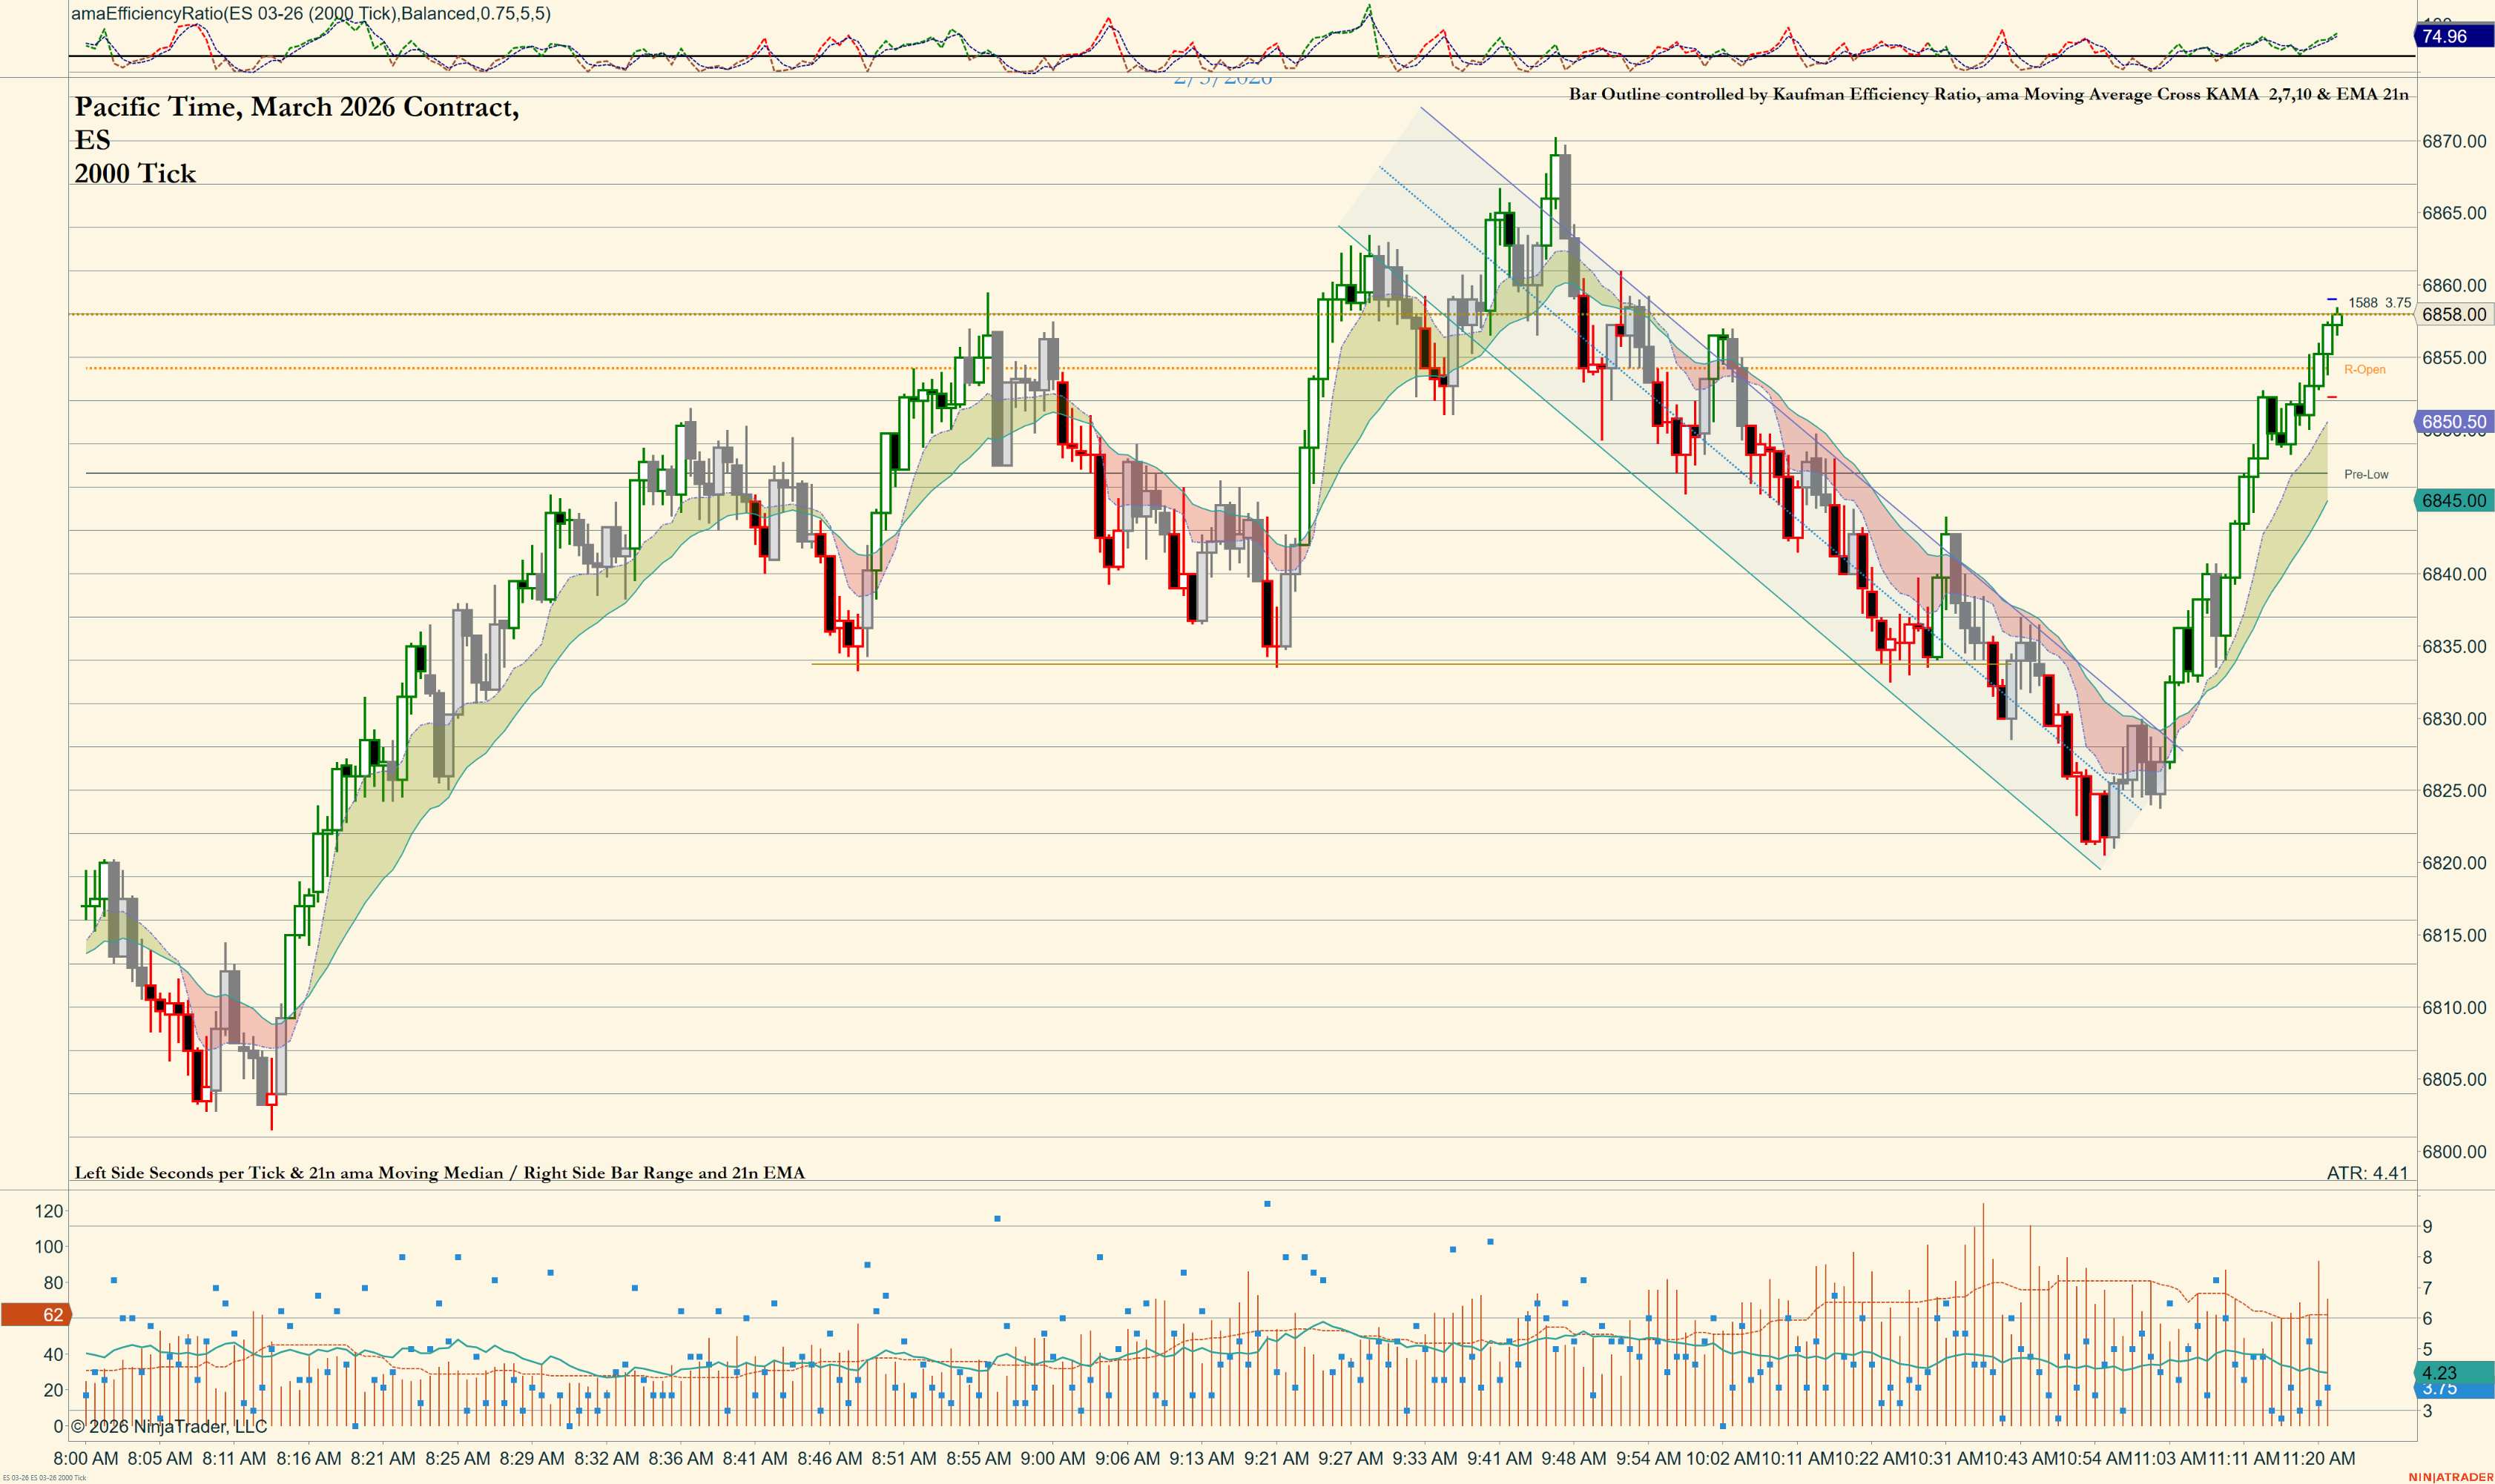Select the 6858.00 current price marker
This screenshot has height=1484, width=2495.
tap(2453, 314)
